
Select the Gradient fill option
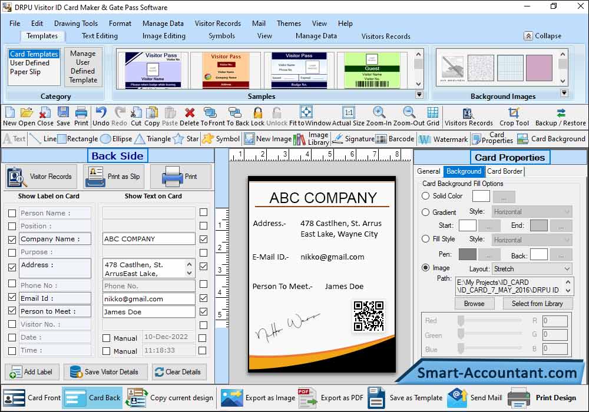(x=426, y=212)
